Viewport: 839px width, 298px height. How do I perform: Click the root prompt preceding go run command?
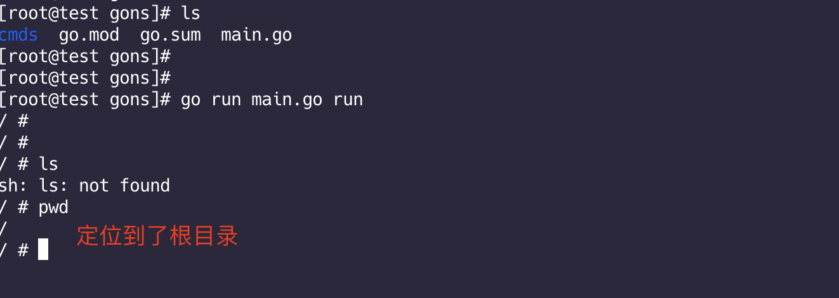click(85, 100)
